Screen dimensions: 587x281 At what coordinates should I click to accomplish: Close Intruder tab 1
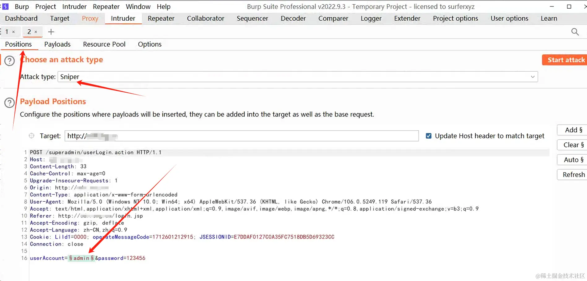(14, 32)
